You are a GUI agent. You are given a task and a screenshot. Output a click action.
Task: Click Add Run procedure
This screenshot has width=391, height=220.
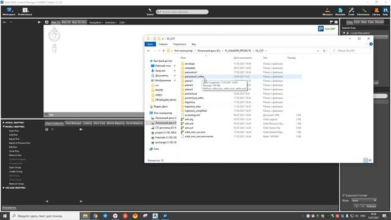(13, 134)
